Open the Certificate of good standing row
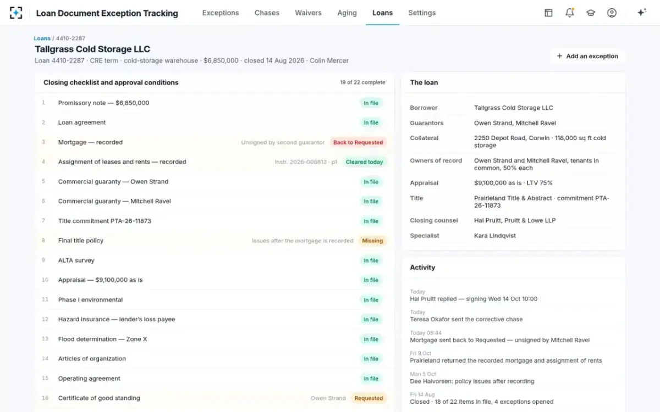This screenshot has width=660, height=412. click(215, 398)
